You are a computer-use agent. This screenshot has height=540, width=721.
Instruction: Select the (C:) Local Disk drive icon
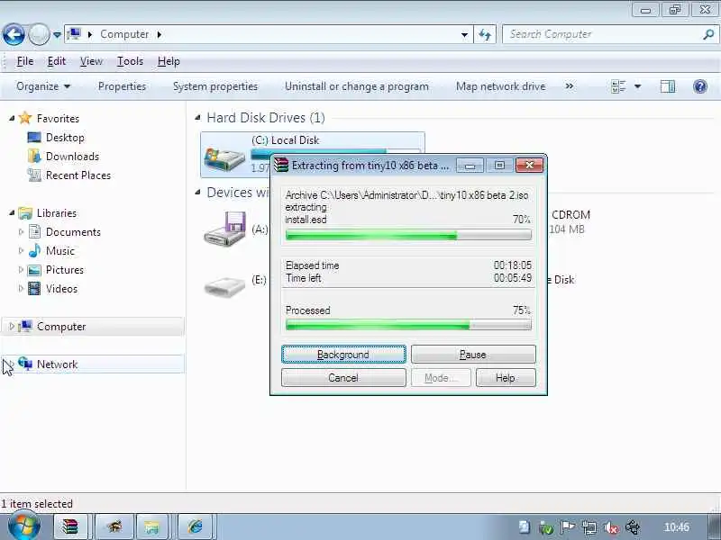pos(224,158)
